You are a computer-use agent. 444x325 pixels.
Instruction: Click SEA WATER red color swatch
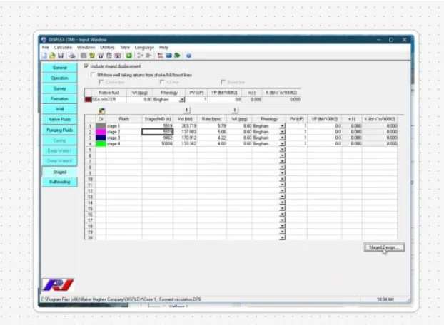(x=88, y=100)
